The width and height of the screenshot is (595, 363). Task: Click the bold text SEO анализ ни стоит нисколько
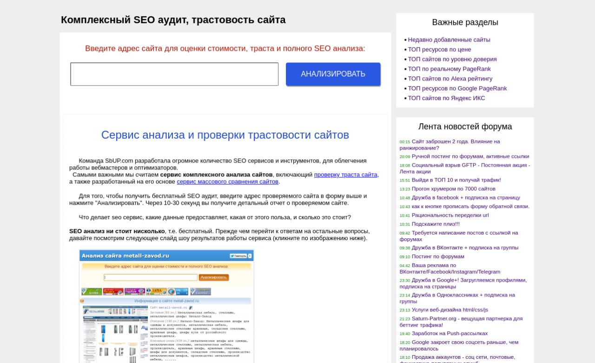tap(117, 231)
